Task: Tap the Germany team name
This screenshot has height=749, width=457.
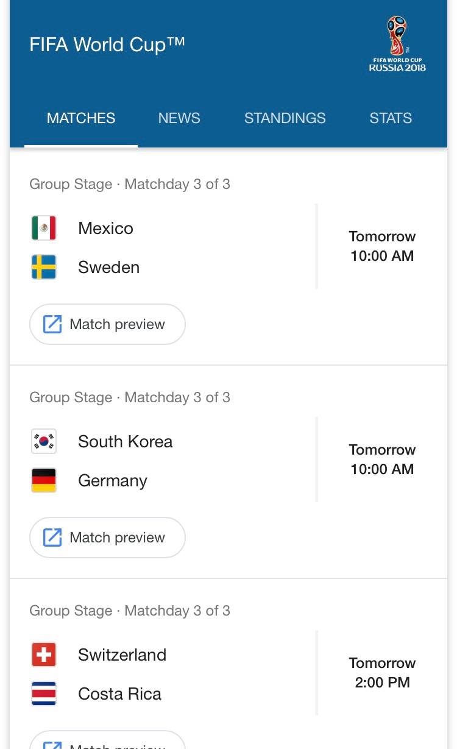Action: (x=113, y=481)
